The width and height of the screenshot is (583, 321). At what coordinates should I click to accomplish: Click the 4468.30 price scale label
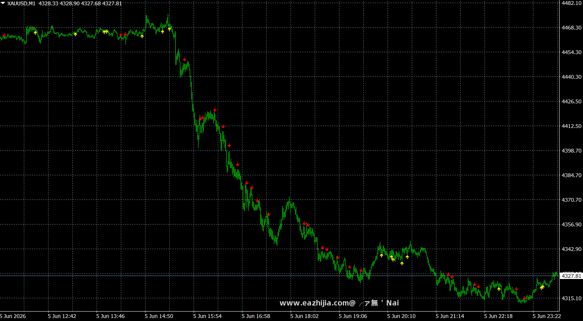tap(571, 28)
